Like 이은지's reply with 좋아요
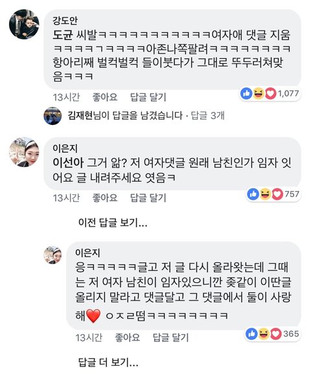This screenshot has height=373, width=311. (128, 337)
